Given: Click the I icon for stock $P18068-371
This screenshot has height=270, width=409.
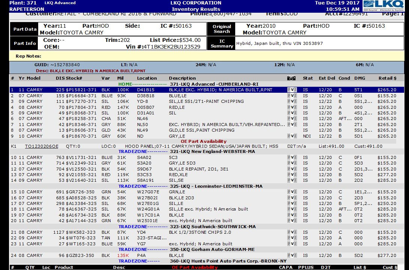Looking at the screenshot, I should pos(295,113).
